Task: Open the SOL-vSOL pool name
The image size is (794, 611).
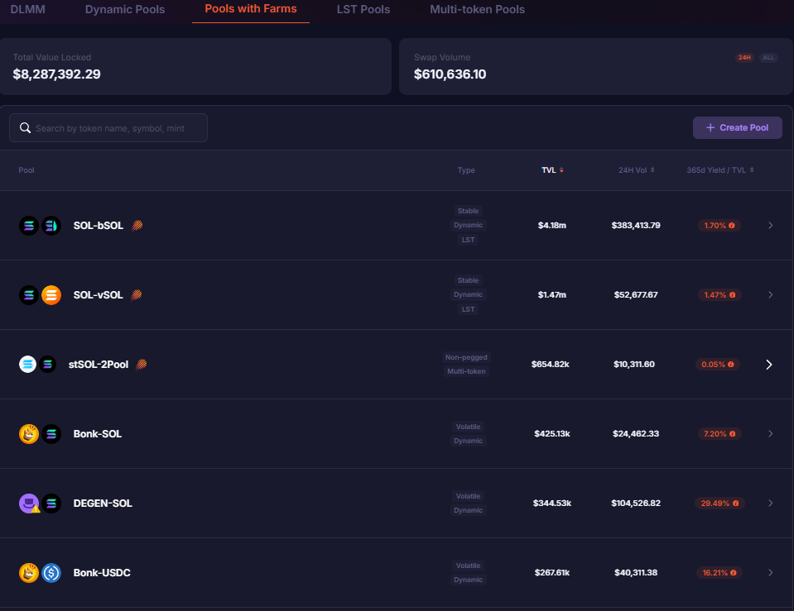Action: pos(99,295)
